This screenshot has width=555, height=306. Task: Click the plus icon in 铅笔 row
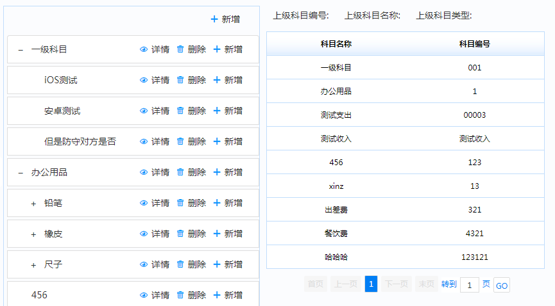pos(217,203)
